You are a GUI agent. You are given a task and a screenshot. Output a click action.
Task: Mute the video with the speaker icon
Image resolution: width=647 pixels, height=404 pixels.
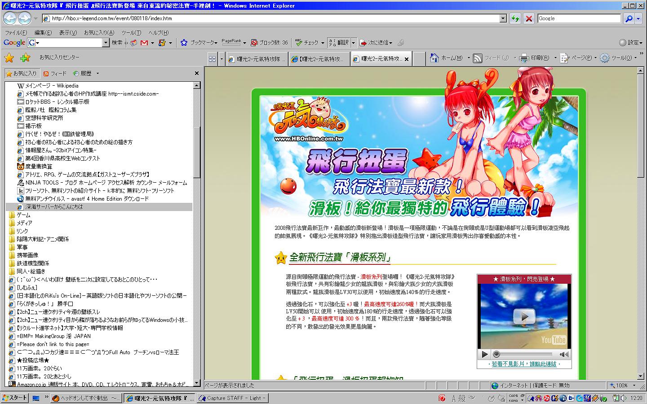563,354
